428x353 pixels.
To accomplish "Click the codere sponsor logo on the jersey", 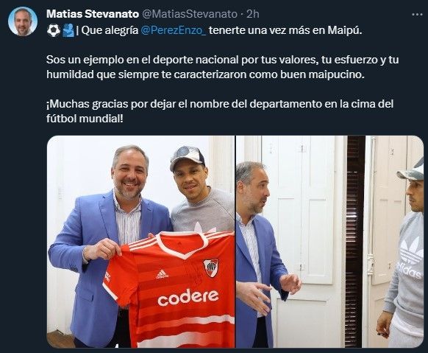I will (x=188, y=297).
